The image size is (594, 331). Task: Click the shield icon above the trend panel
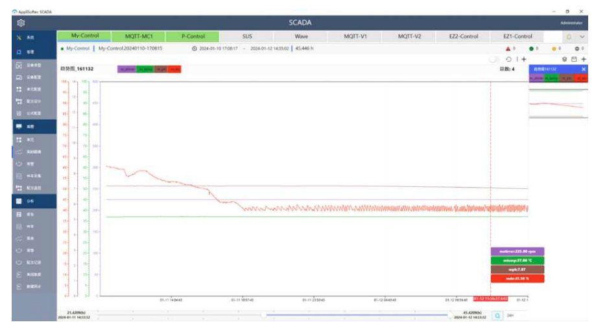[x=564, y=59]
